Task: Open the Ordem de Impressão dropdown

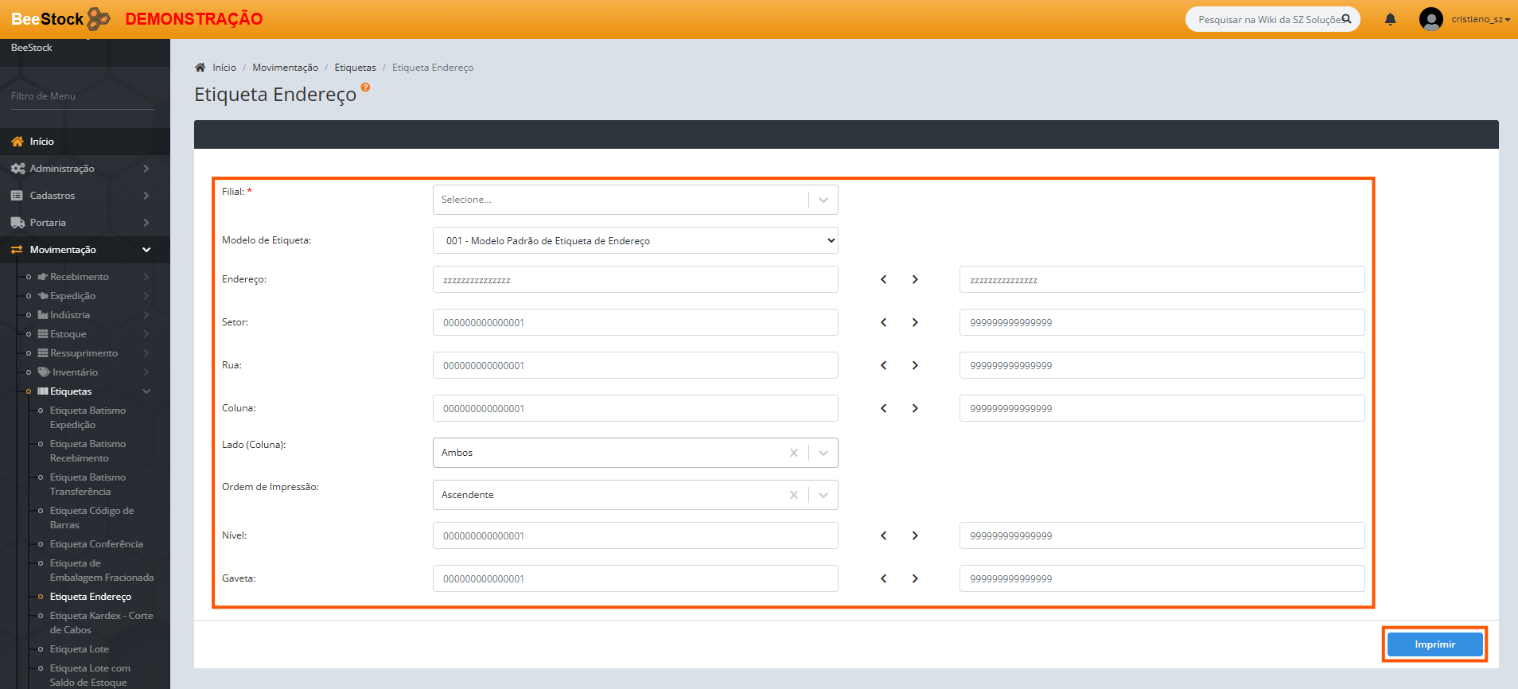Action: (x=823, y=495)
